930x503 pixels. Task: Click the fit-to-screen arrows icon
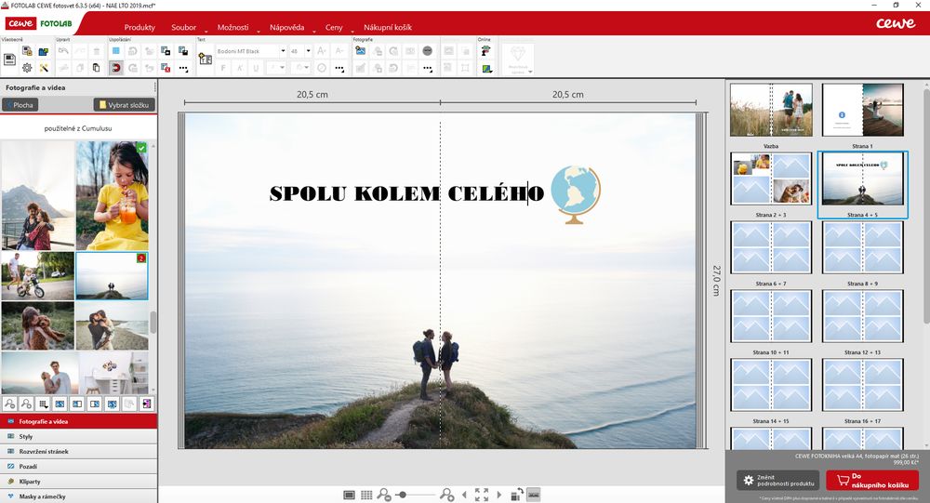coord(482,494)
